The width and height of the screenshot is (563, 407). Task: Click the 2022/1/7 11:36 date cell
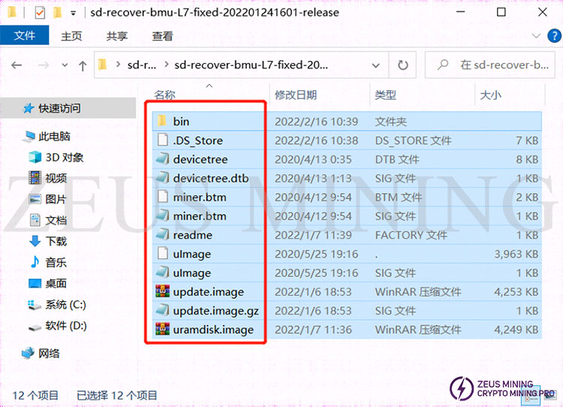tap(313, 330)
